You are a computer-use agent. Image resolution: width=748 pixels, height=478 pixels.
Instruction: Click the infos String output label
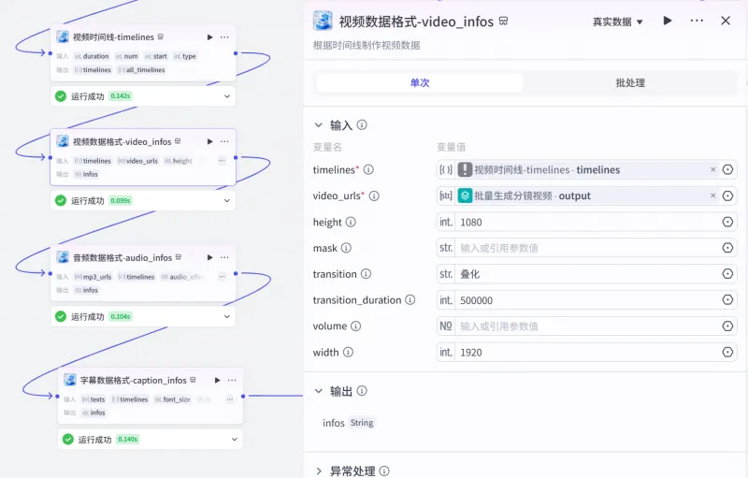(x=348, y=423)
